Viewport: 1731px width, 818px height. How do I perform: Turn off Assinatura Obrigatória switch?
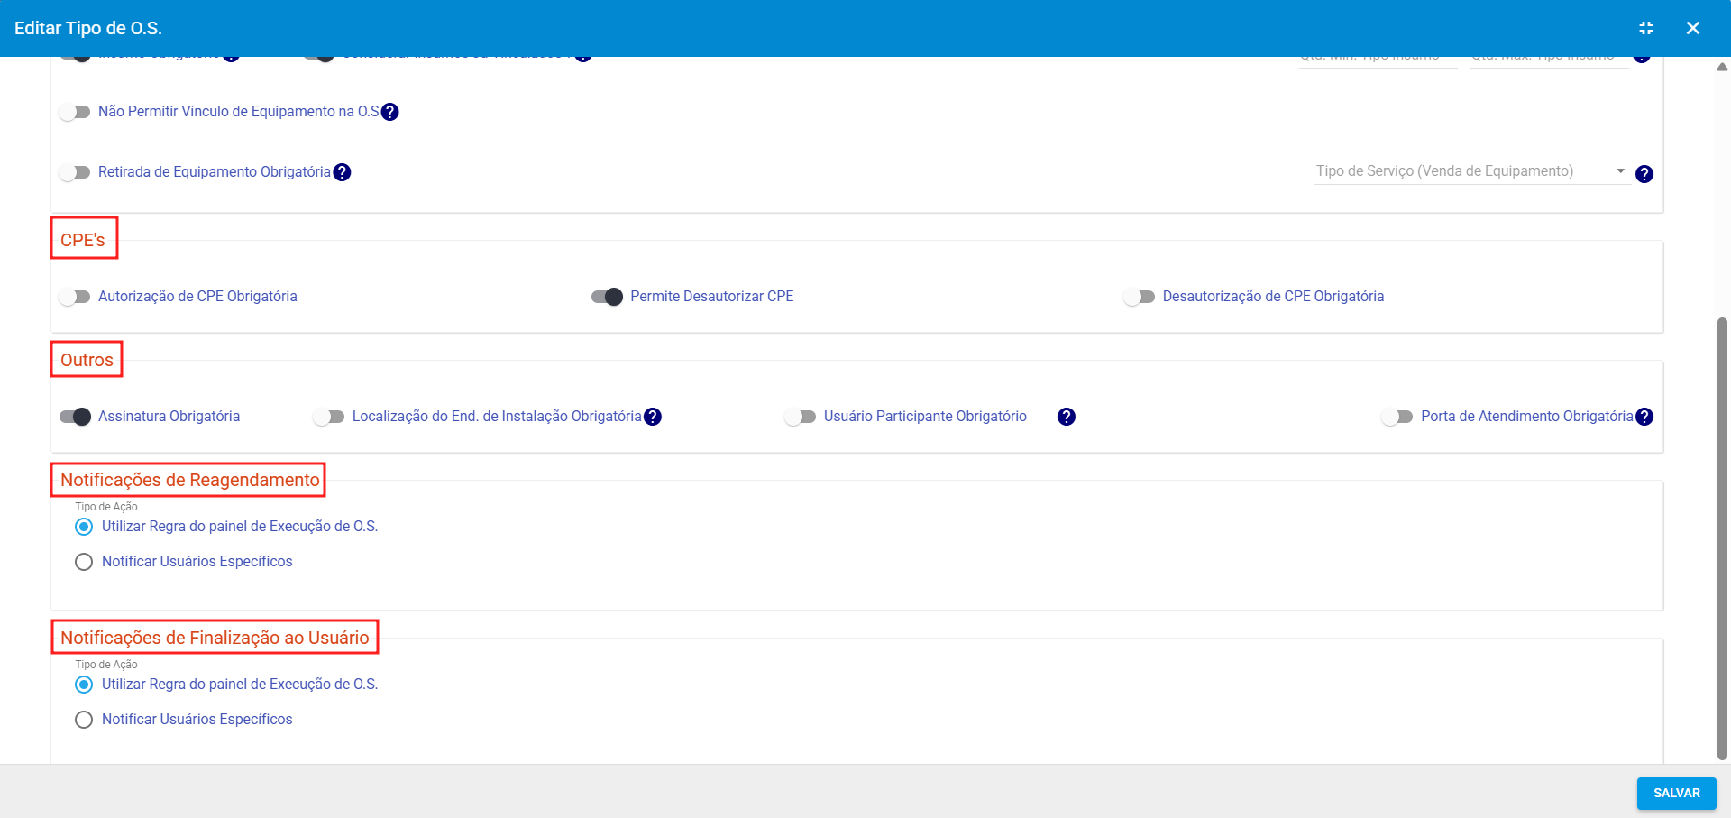click(76, 417)
